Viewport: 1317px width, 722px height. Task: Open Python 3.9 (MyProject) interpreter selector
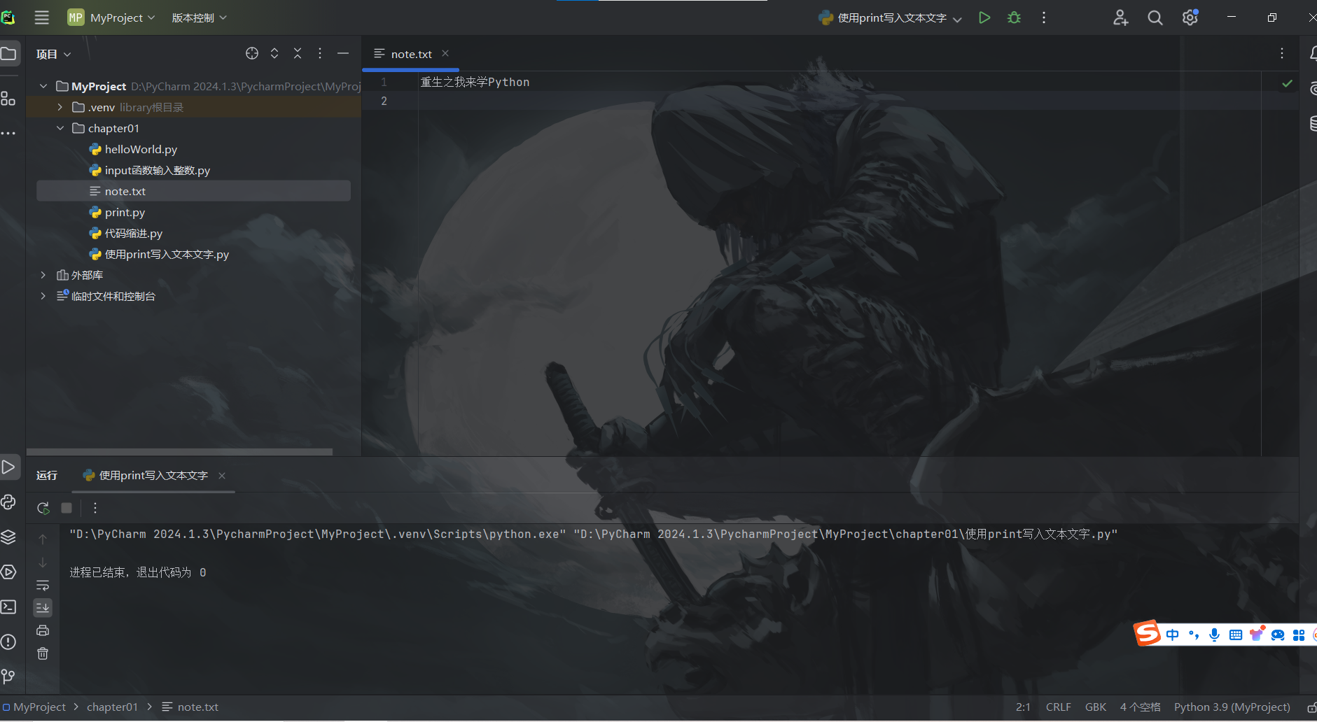(1232, 707)
